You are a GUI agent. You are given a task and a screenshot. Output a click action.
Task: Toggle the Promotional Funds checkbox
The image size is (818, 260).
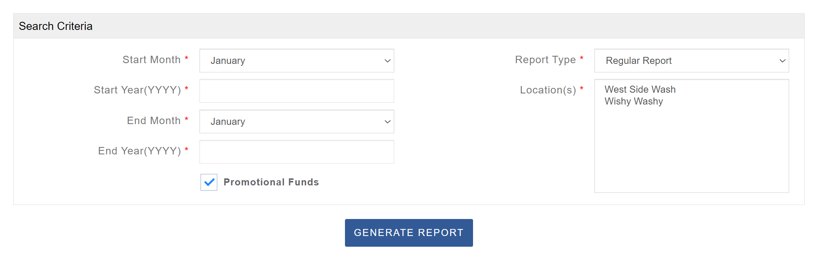coord(209,182)
